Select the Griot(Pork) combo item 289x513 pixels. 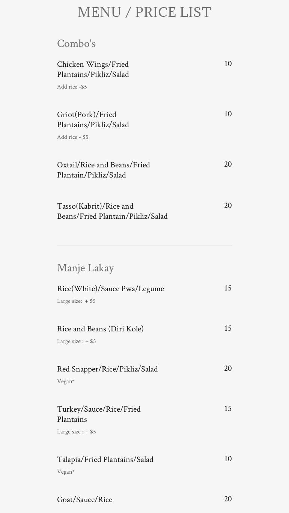tap(93, 120)
